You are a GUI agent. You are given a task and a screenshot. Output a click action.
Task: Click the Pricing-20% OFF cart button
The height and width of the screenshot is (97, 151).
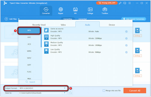(x=107, y=3)
